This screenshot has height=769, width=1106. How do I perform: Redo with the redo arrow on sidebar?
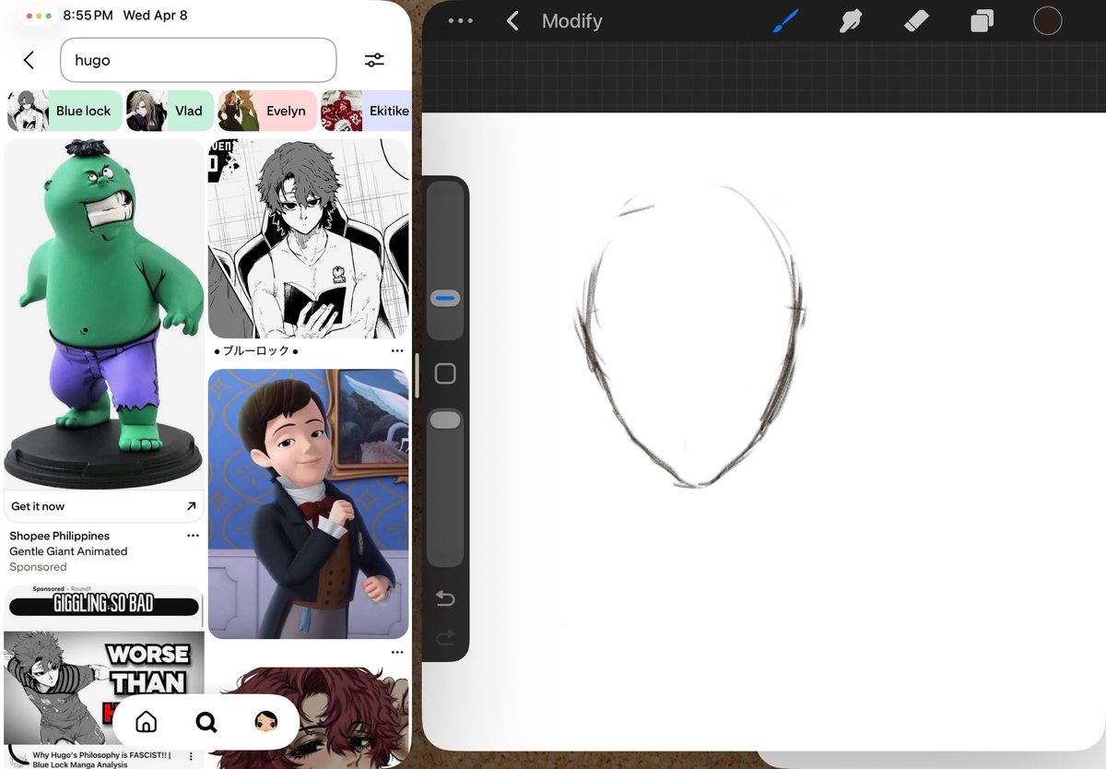point(445,637)
